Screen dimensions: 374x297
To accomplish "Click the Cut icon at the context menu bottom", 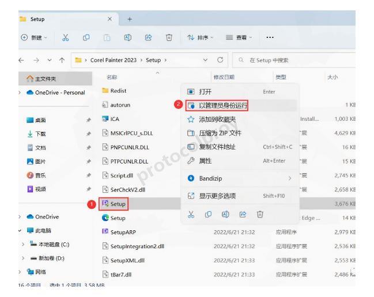I will 191,215.
